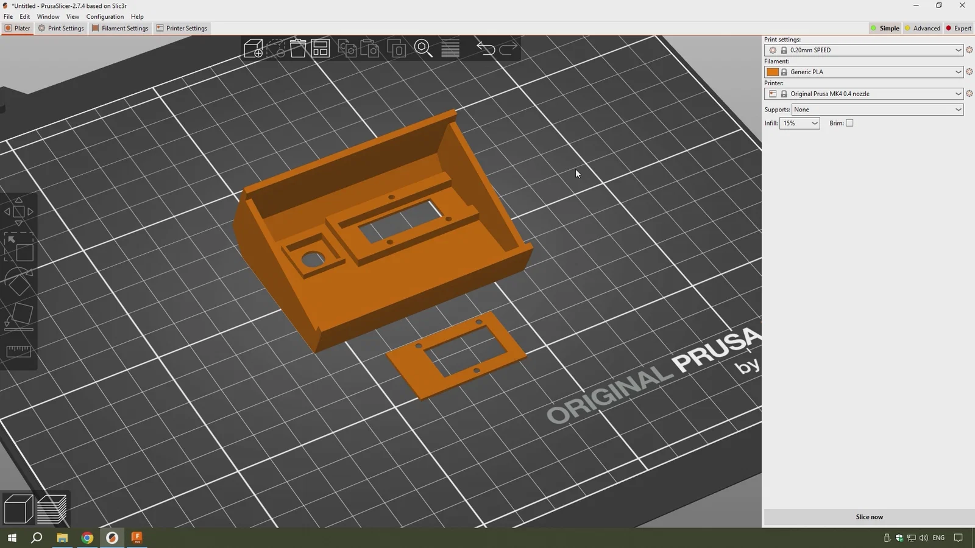Click the ENG language indicator
This screenshot has width=975, height=548.
pos(938,538)
